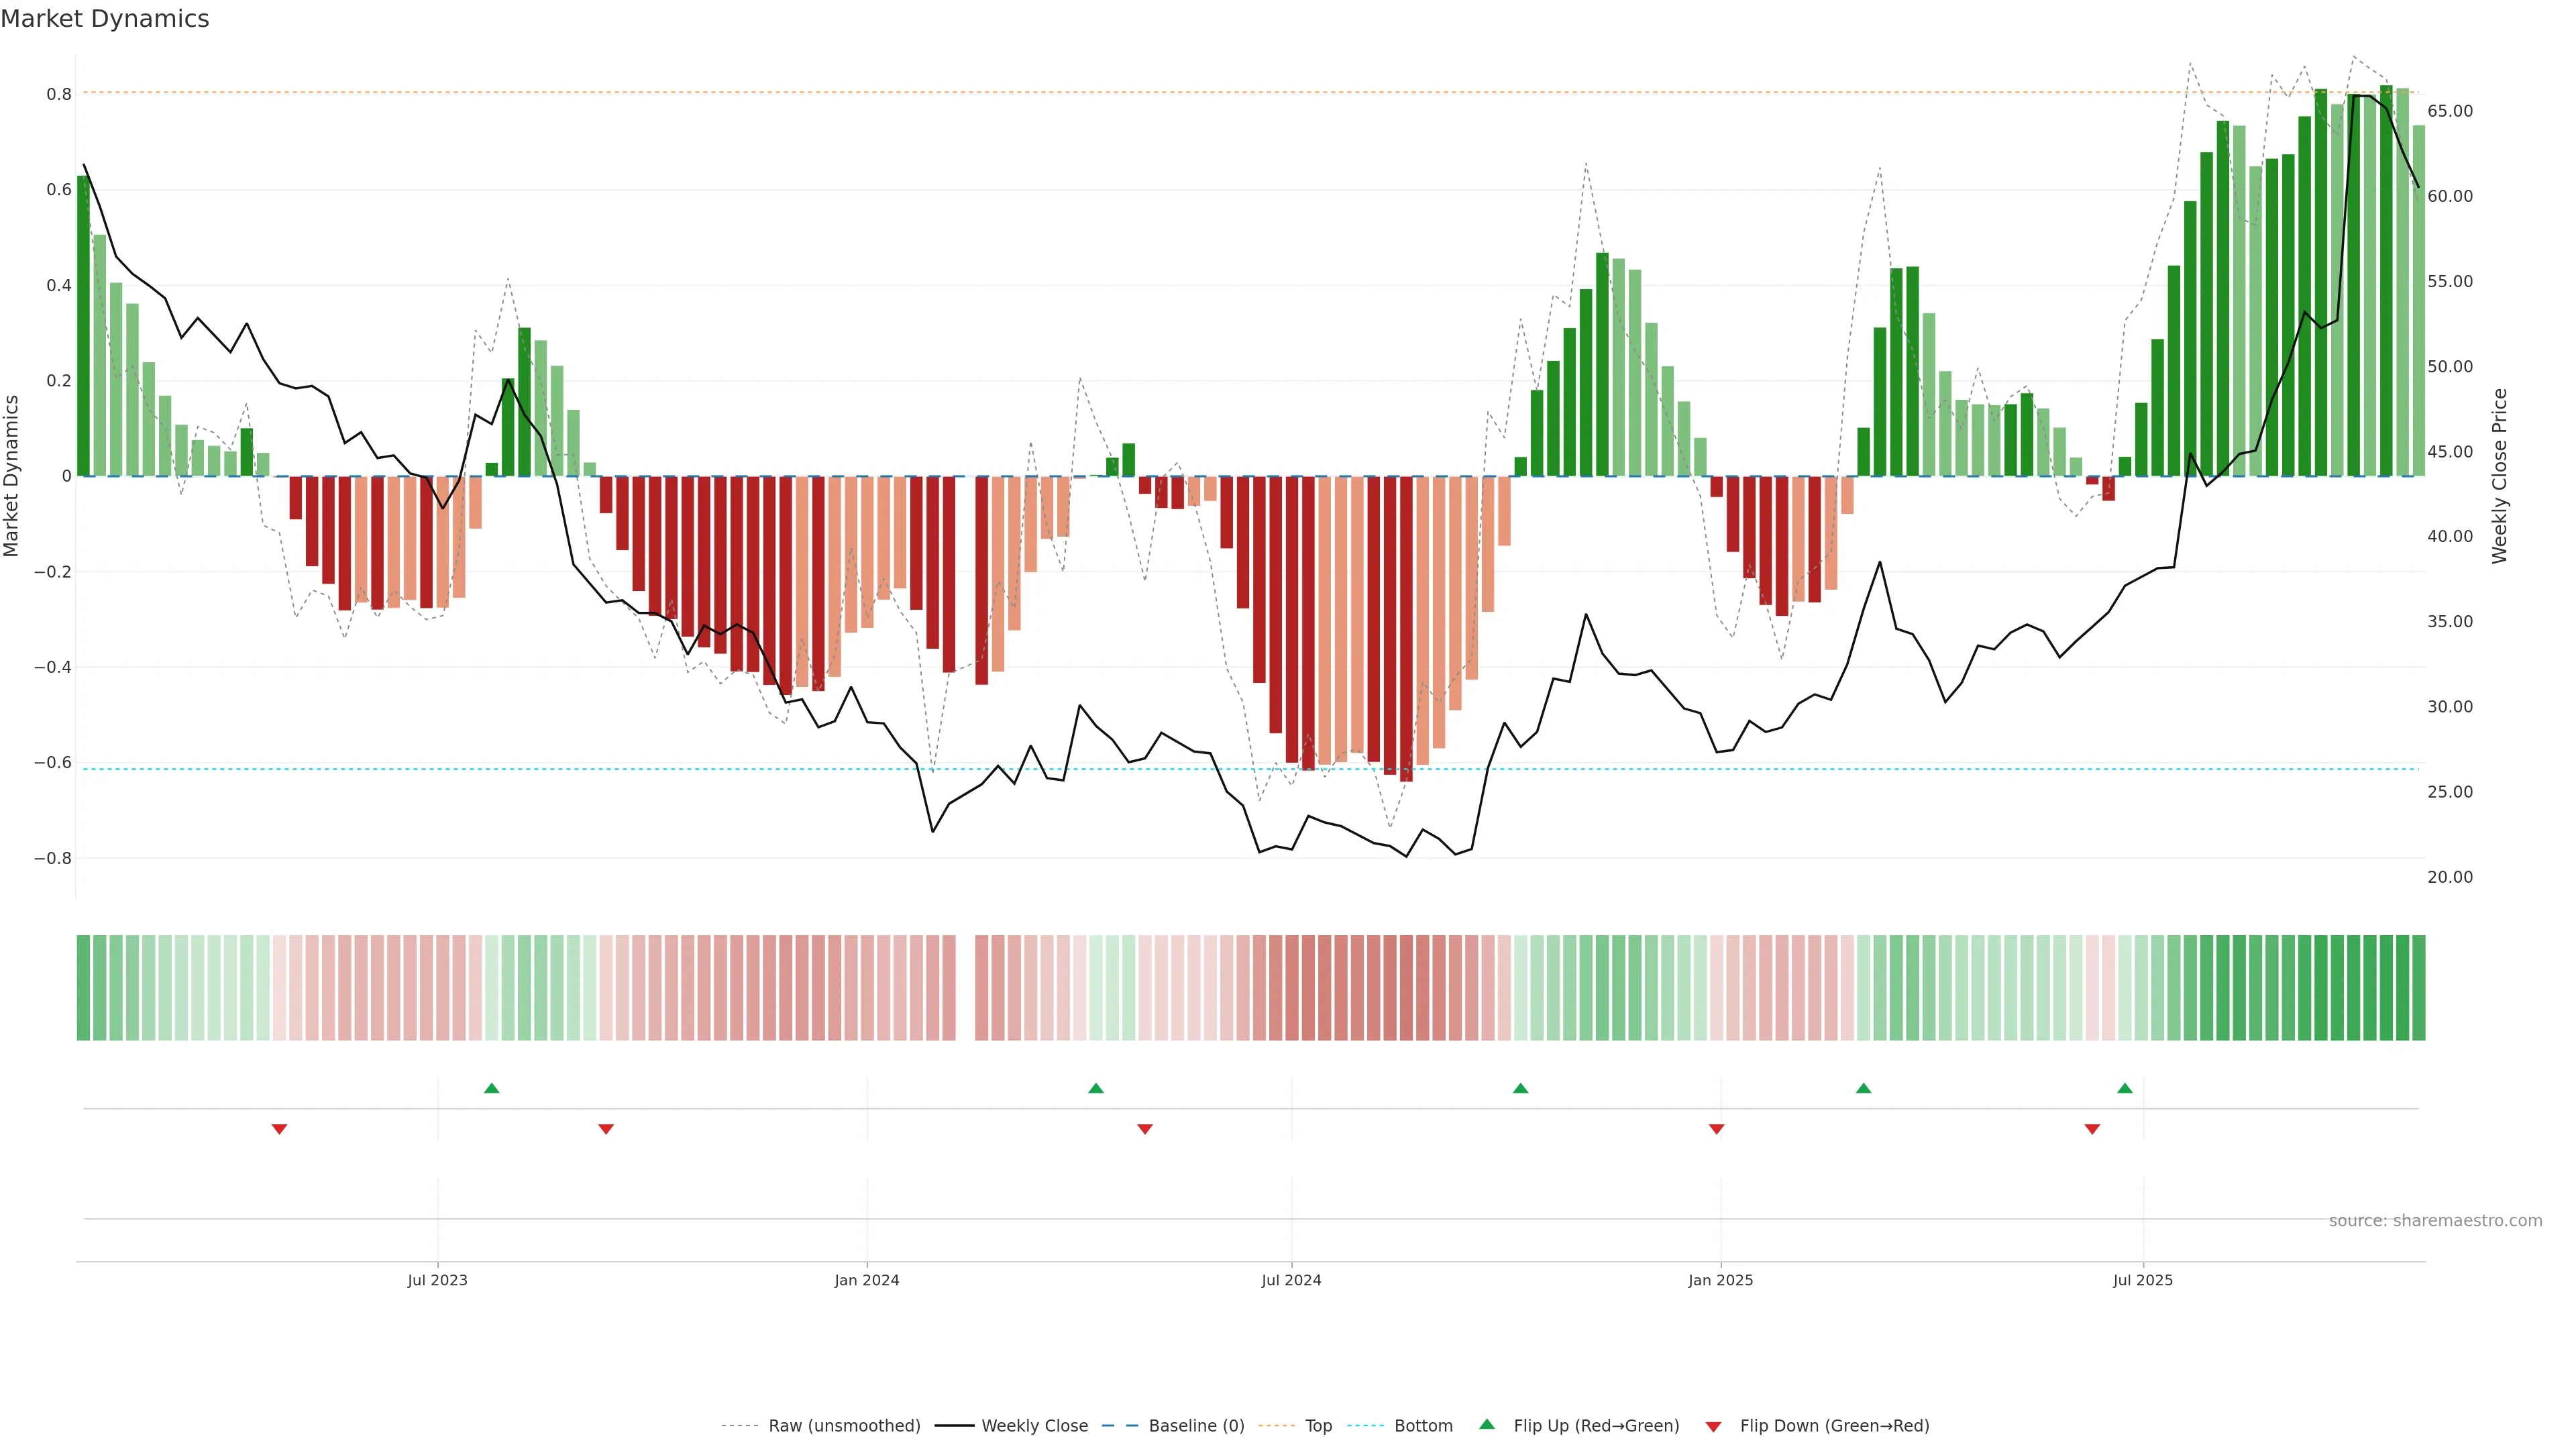Click the green flip-up marker just before Jul 2025

click(2124, 1088)
